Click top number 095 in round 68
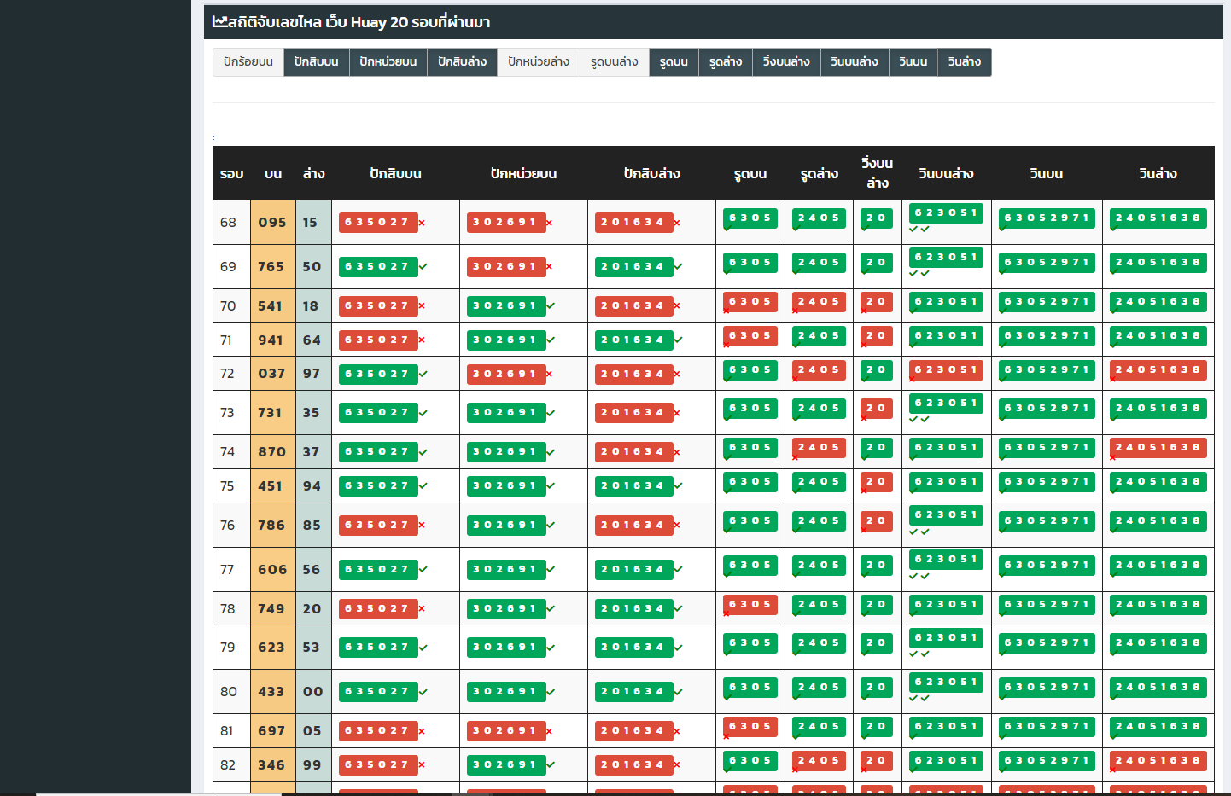Viewport: 1231px width, 796px height. [x=272, y=222]
